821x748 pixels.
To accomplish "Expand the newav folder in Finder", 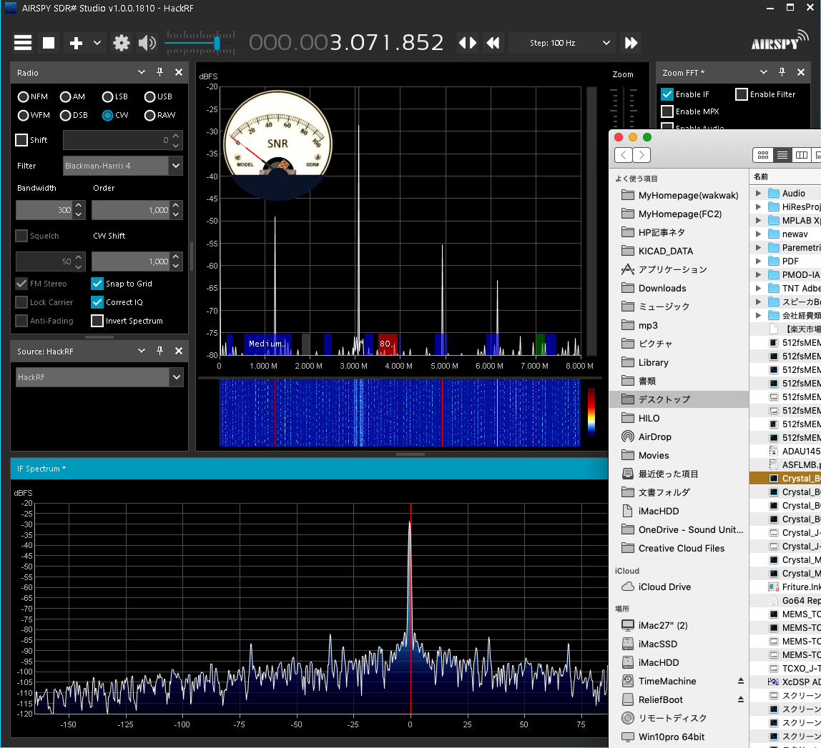I will [758, 234].
